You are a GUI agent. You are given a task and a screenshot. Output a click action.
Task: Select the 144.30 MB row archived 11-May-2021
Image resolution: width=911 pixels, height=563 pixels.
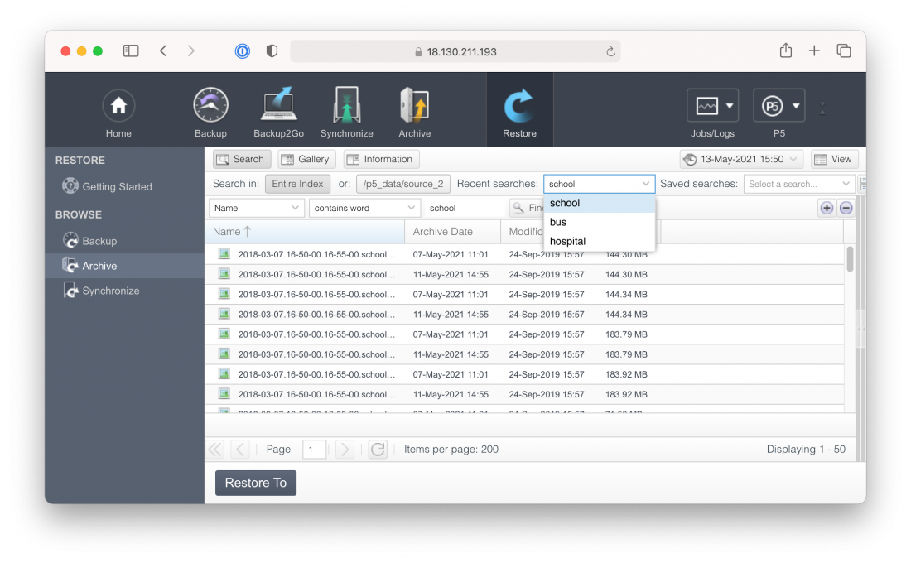tap(524, 274)
